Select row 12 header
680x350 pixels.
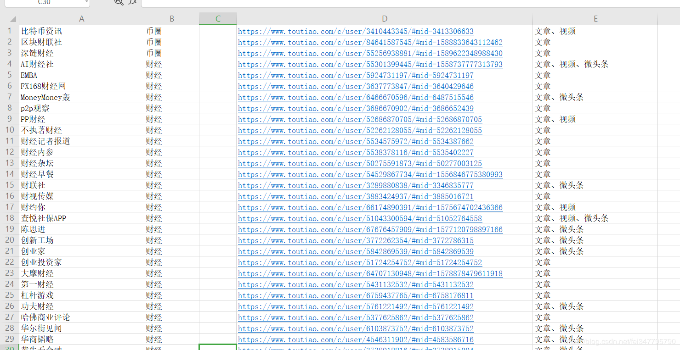(9, 152)
